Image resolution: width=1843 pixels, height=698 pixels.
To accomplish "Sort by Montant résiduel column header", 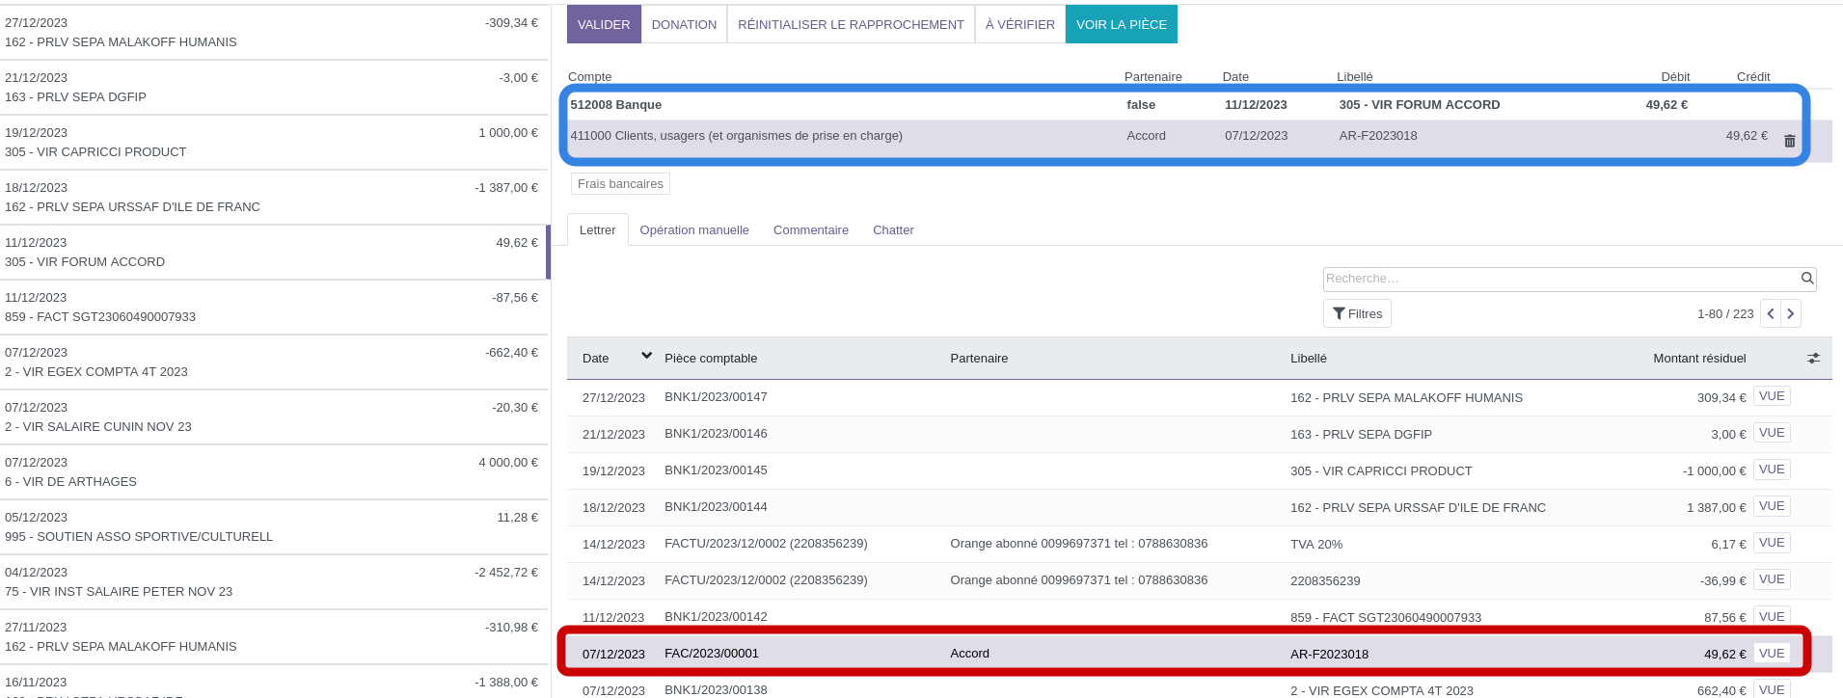I will click(x=1698, y=358).
